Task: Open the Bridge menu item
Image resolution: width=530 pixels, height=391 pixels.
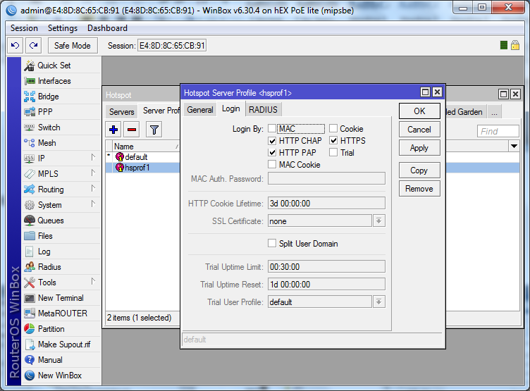Action: (x=61, y=97)
